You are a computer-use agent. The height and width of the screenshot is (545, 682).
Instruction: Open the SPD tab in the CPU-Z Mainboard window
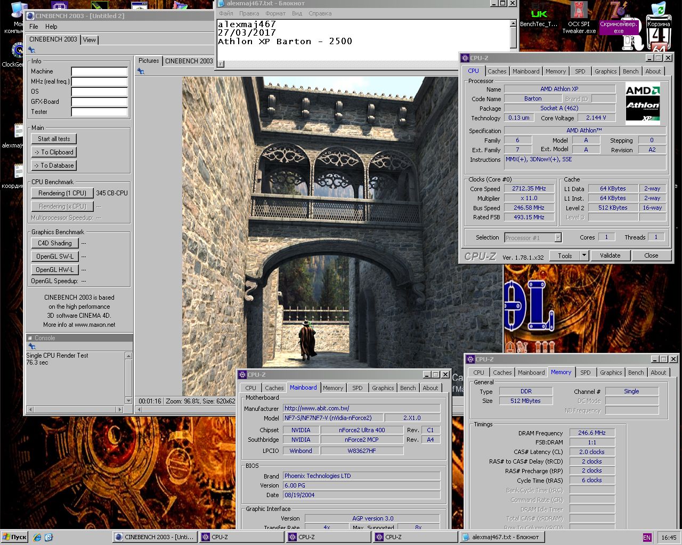(x=358, y=388)
